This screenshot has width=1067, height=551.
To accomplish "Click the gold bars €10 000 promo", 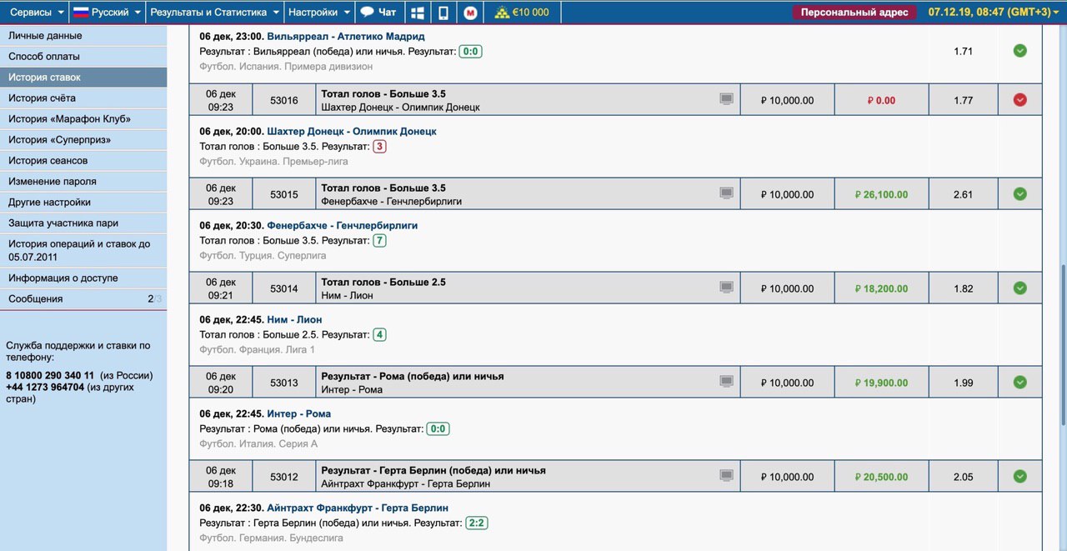I will click(x=522, y=13).
